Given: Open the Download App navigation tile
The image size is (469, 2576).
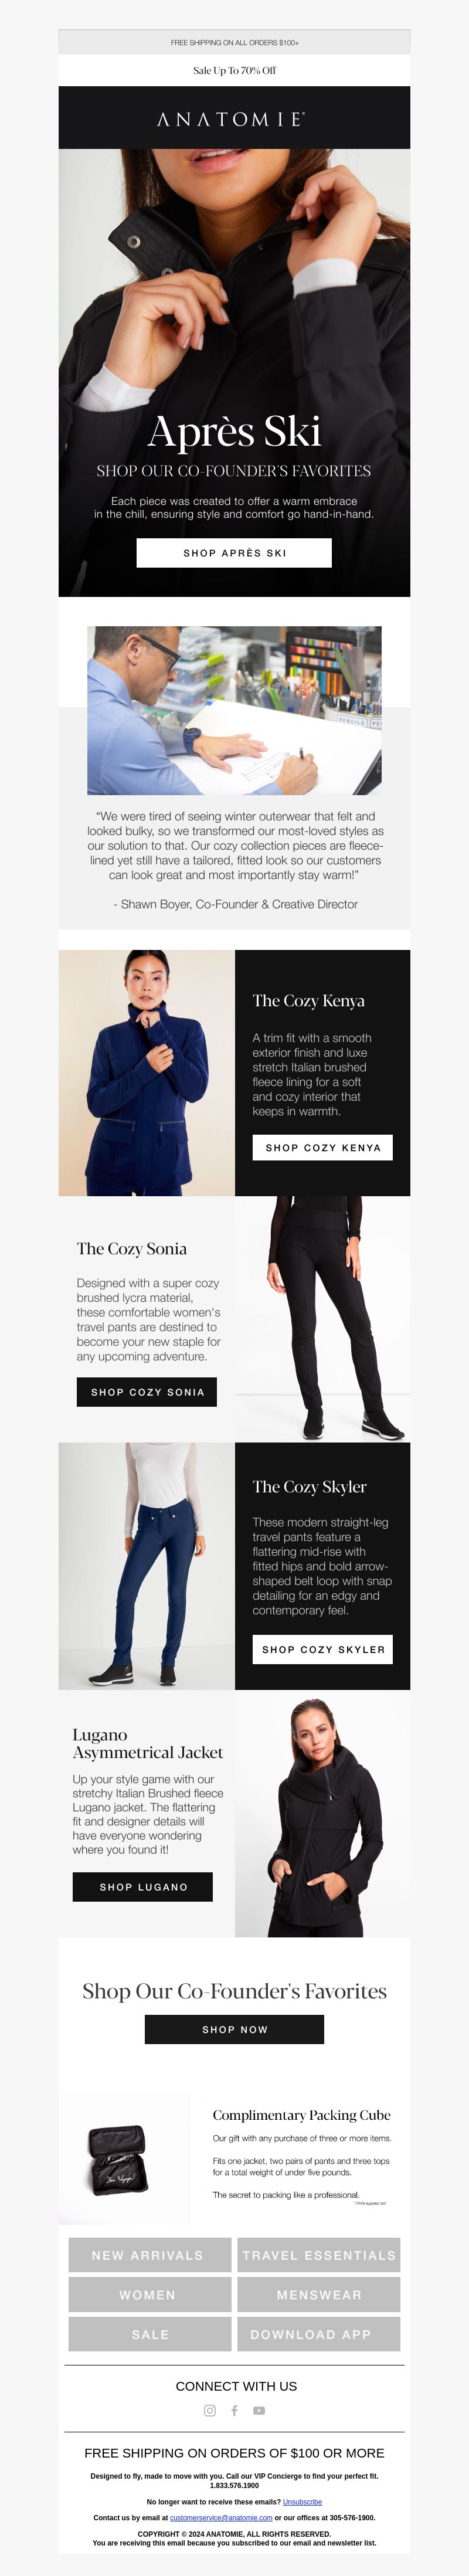Looking at the screenshot, I should (x=319, y=2335).
